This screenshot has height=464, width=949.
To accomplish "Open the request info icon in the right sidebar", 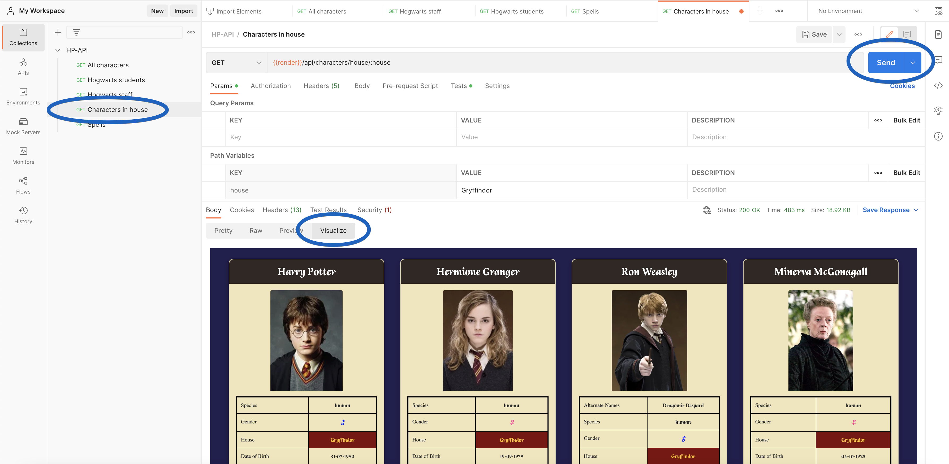I will click(938, 136).
